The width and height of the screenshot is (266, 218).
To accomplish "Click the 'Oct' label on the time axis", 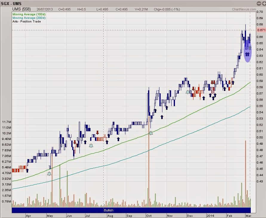I will pos(149,216).
